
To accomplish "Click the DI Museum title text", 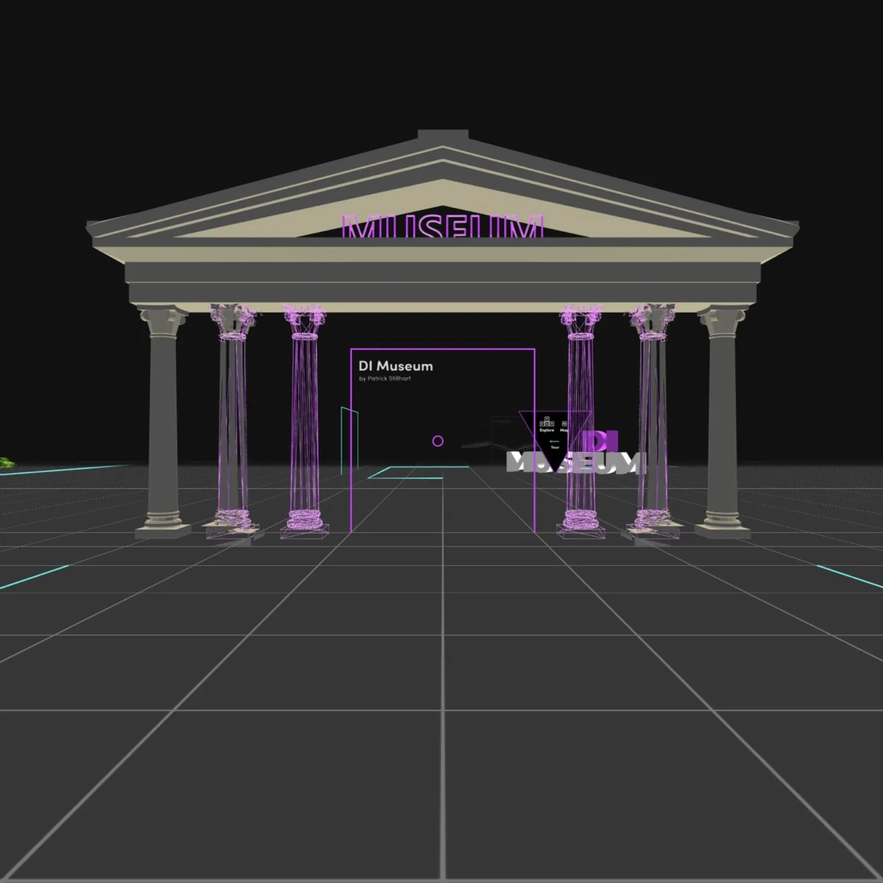I will (396, 366).
